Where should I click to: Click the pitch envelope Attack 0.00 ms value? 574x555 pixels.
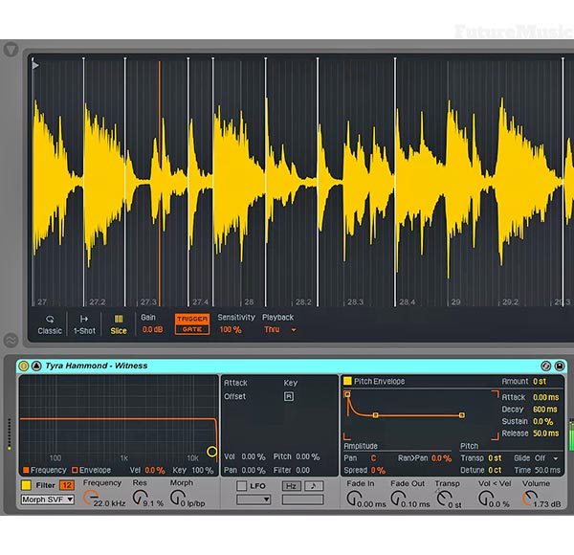click(546, 397)
